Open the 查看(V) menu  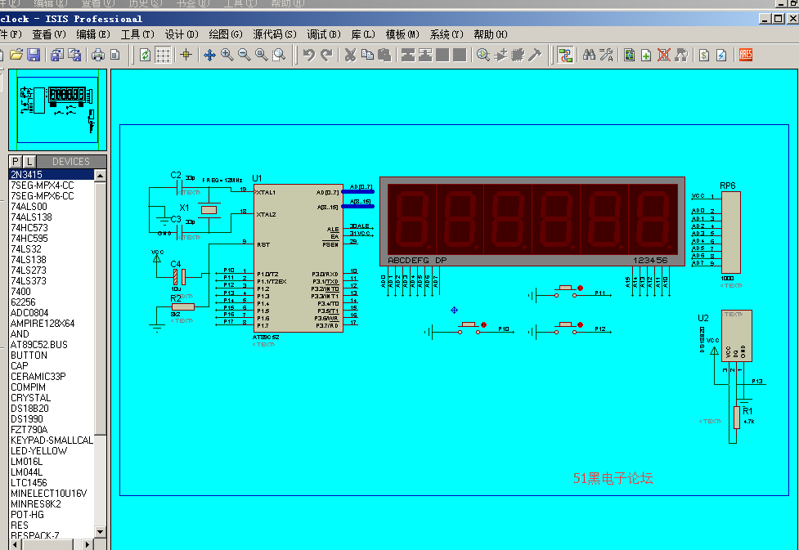coord(49,34)
